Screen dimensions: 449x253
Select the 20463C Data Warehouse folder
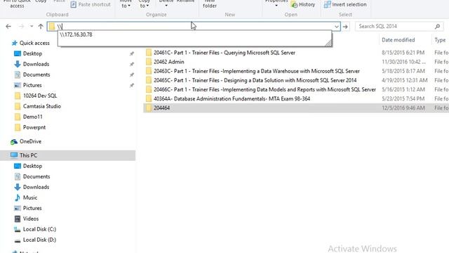pyautogui.click(x=257, y=71)
